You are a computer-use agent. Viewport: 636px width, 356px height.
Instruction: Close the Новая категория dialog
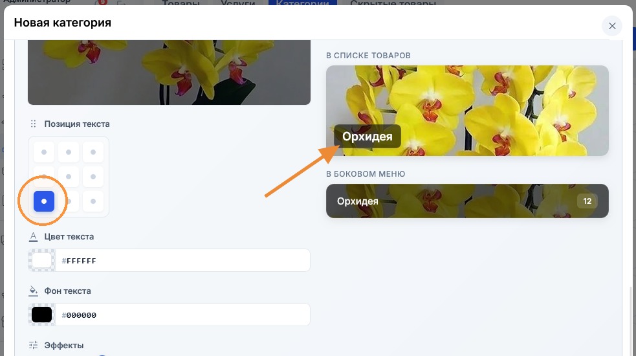[x=612, y=26]
